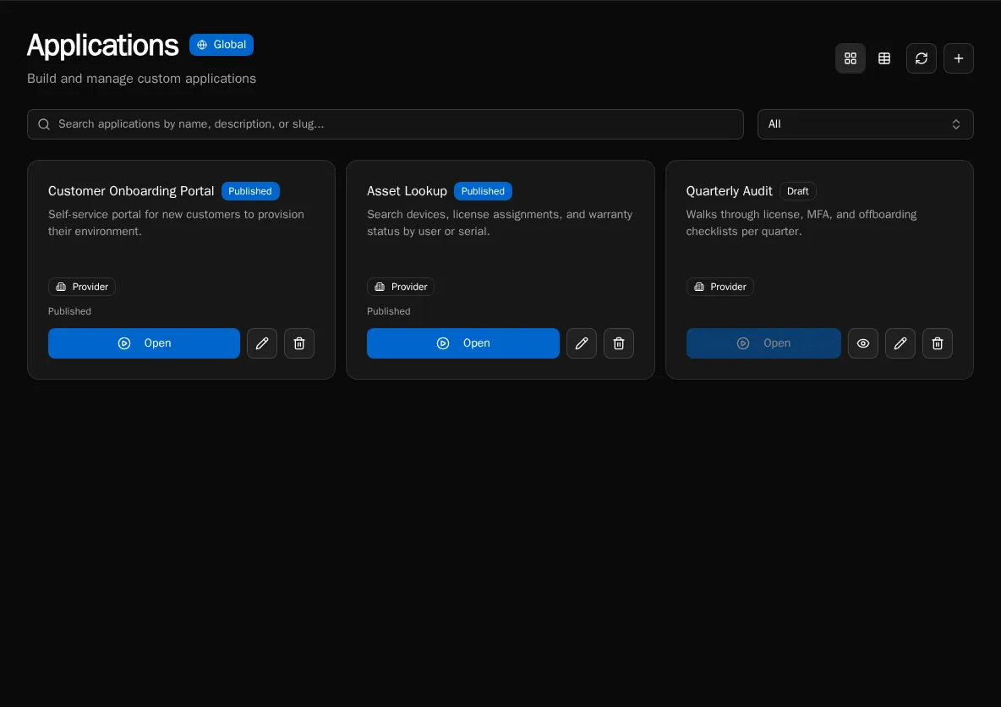Click the Global scope badge
Screen dimensions: 1001x707
222,45
